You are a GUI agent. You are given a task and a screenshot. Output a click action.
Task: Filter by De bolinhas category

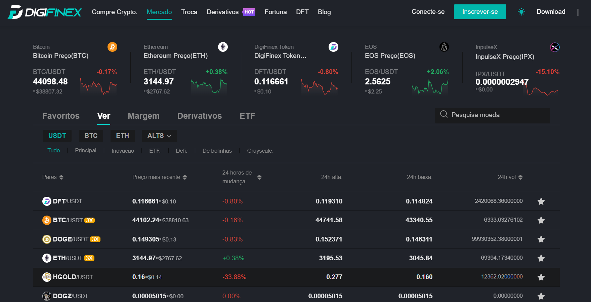point(217,151)
